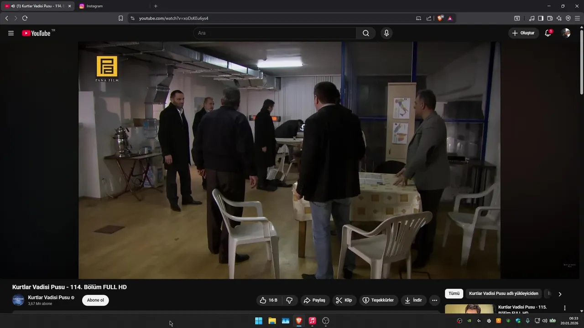Switch to the Instagram tab
Screen dimensions: 584x328
tap(112, 6)
